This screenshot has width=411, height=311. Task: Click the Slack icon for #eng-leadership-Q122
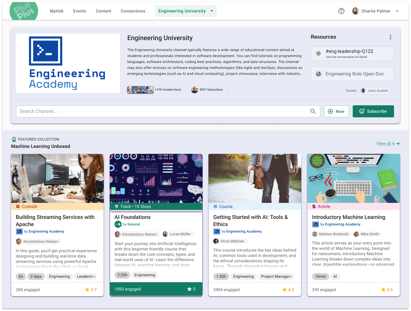click(x=319, y=53)
